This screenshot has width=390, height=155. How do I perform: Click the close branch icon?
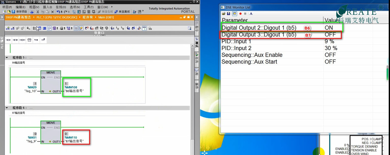[x=43, y=40]
